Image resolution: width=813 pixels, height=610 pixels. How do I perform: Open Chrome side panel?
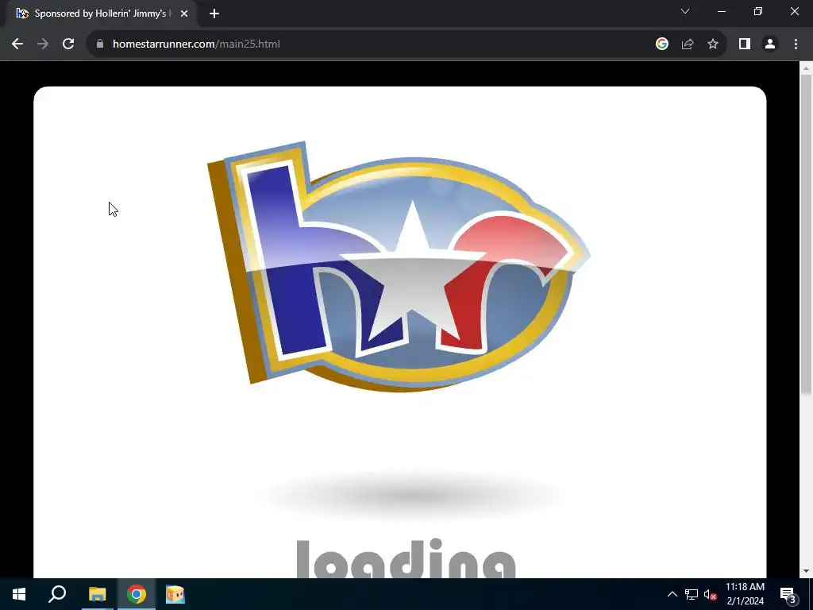click(745, 44)
